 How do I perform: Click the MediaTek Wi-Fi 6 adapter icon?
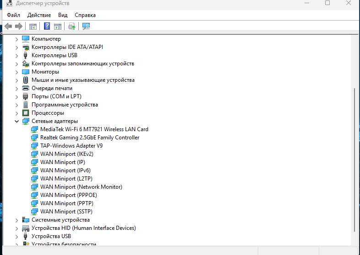point(34,129)
